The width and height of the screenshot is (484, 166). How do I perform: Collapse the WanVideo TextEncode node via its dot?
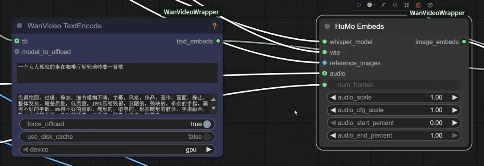click(20, 26)
